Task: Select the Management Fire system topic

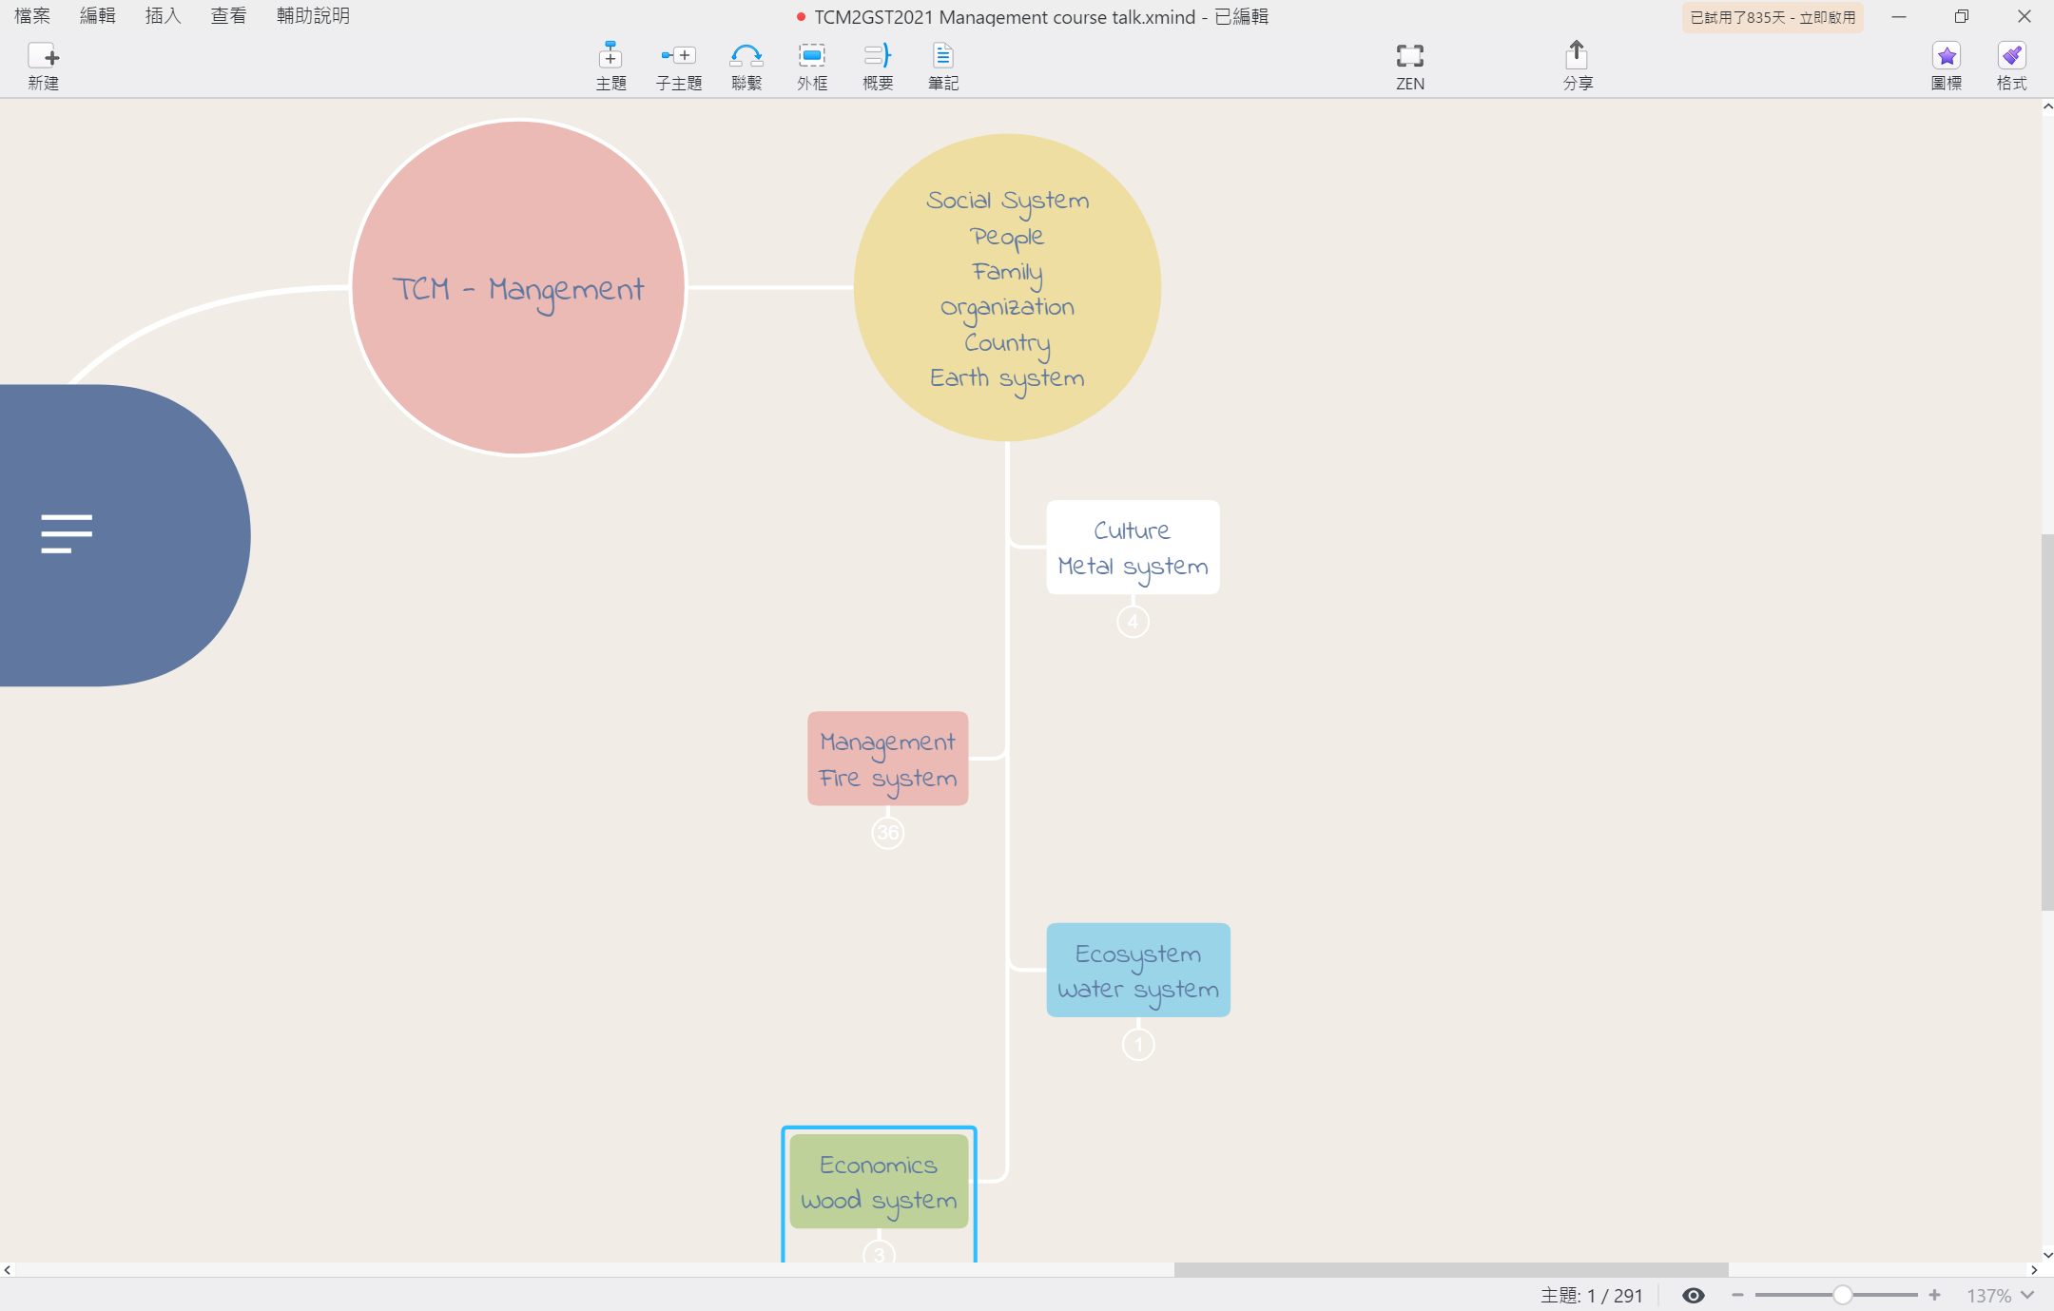Action: [x=888, y=759]
